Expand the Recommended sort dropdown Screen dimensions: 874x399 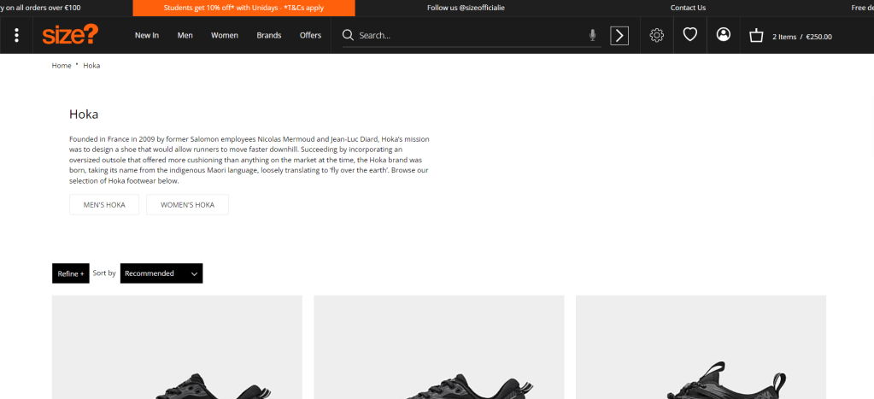(161, 273)
